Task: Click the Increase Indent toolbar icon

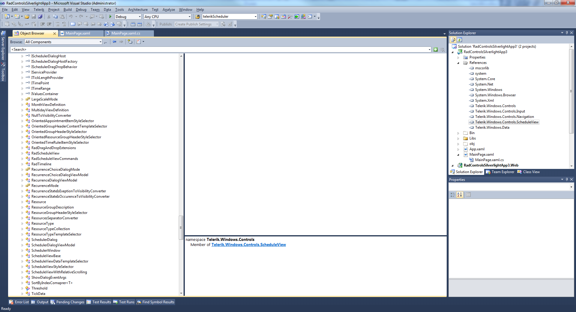Action: click(x=49, y=24)
